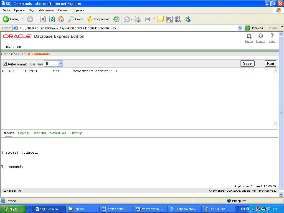Viewport: 284px width, 213px height.
Task: Click page scrollbar up arrow
Action: tap(281, 34)
